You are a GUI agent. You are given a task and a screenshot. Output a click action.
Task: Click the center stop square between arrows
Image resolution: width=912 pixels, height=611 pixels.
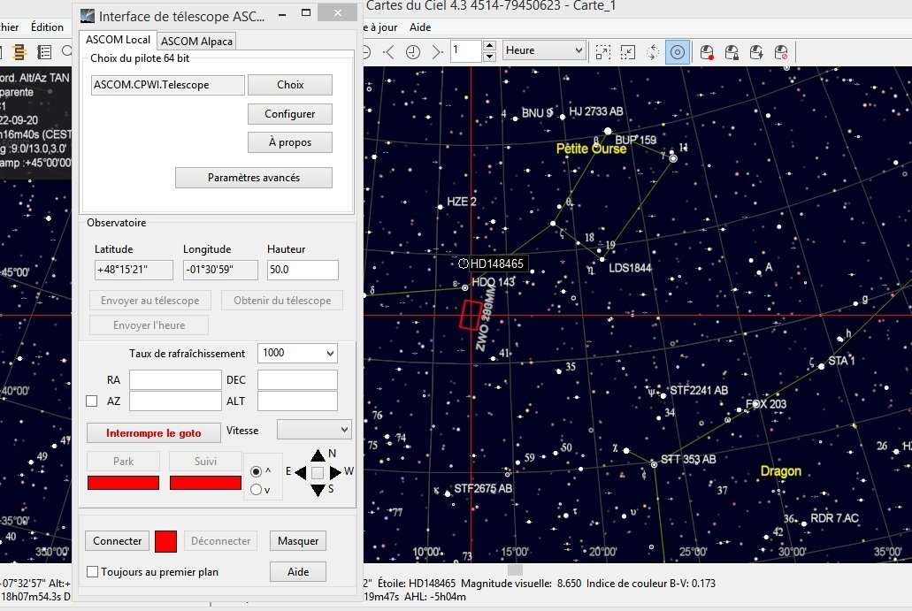(318, 473)
